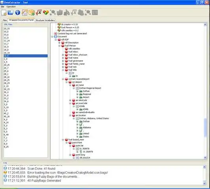The image size is (210, 189).
Task: Click the blue Document node icon
Action: tap(55, 37)
